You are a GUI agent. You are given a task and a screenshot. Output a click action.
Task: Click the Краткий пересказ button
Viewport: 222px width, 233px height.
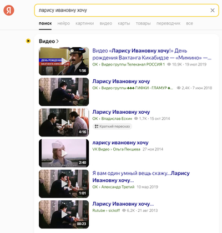tap(112, 126)
